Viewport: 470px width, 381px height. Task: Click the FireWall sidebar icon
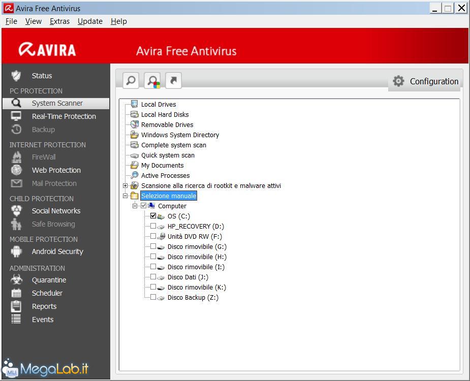(x=16, y=157)
